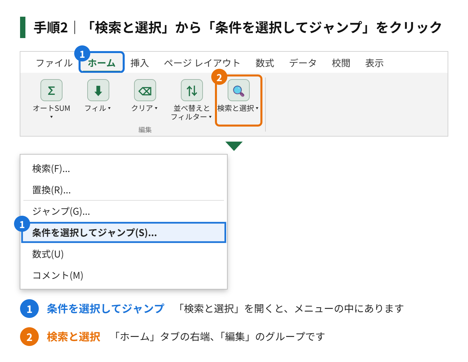Screen dimensions: 468x362
Task: Open the ページ レイアウト tab
Action: 202,63
